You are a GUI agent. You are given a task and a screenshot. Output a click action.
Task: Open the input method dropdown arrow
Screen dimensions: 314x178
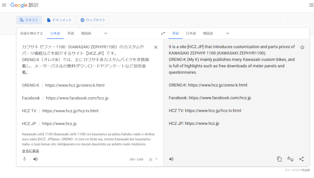click(156, 159)
